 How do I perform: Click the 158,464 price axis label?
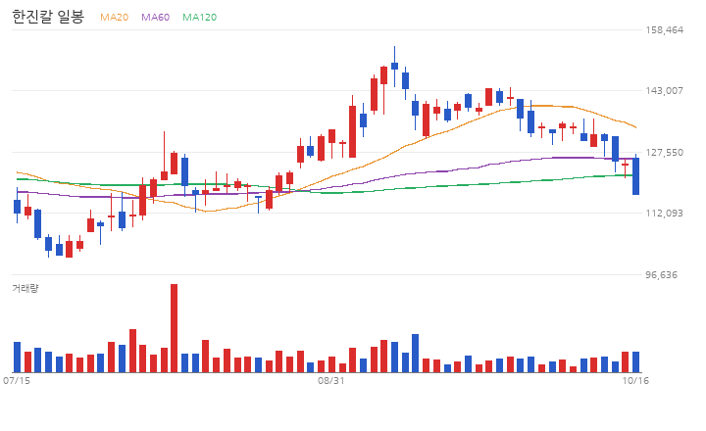point(664,30)
